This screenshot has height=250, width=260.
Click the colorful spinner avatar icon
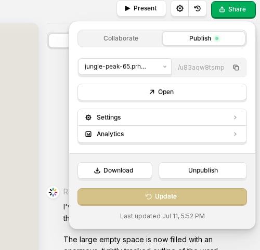point(53,192)
